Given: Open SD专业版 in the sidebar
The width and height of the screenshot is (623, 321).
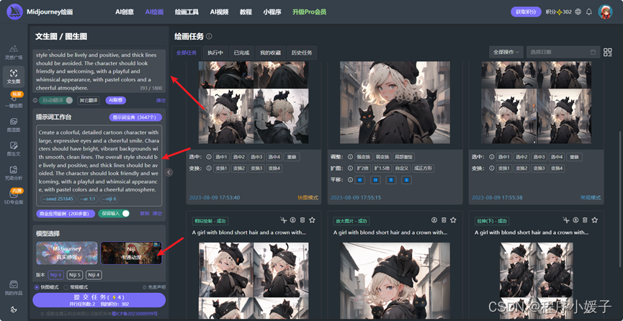Looking at the screenshot, I should pyautogui.click(x=14, y=197).
